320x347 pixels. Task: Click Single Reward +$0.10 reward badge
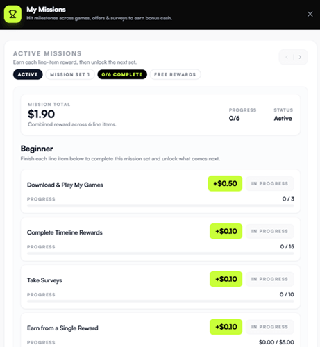pos(226,327)
